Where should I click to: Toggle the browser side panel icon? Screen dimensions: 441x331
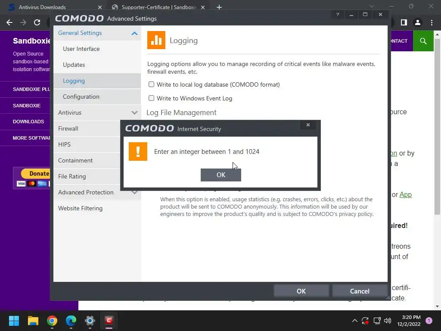tap(404, 22)
